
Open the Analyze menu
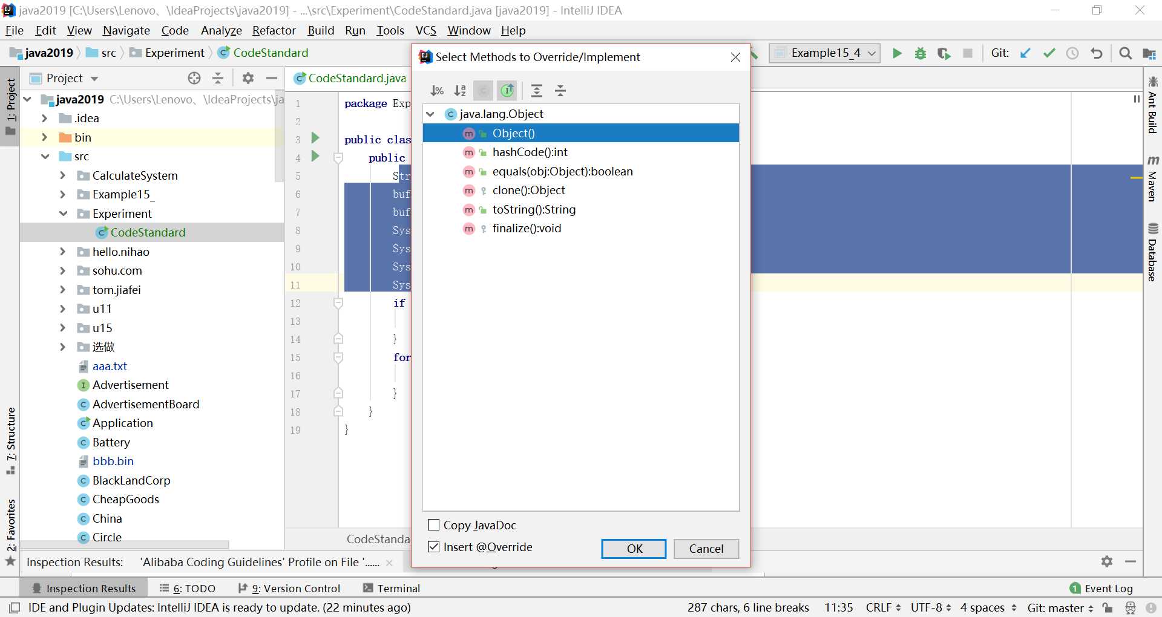tap(221, 30)
